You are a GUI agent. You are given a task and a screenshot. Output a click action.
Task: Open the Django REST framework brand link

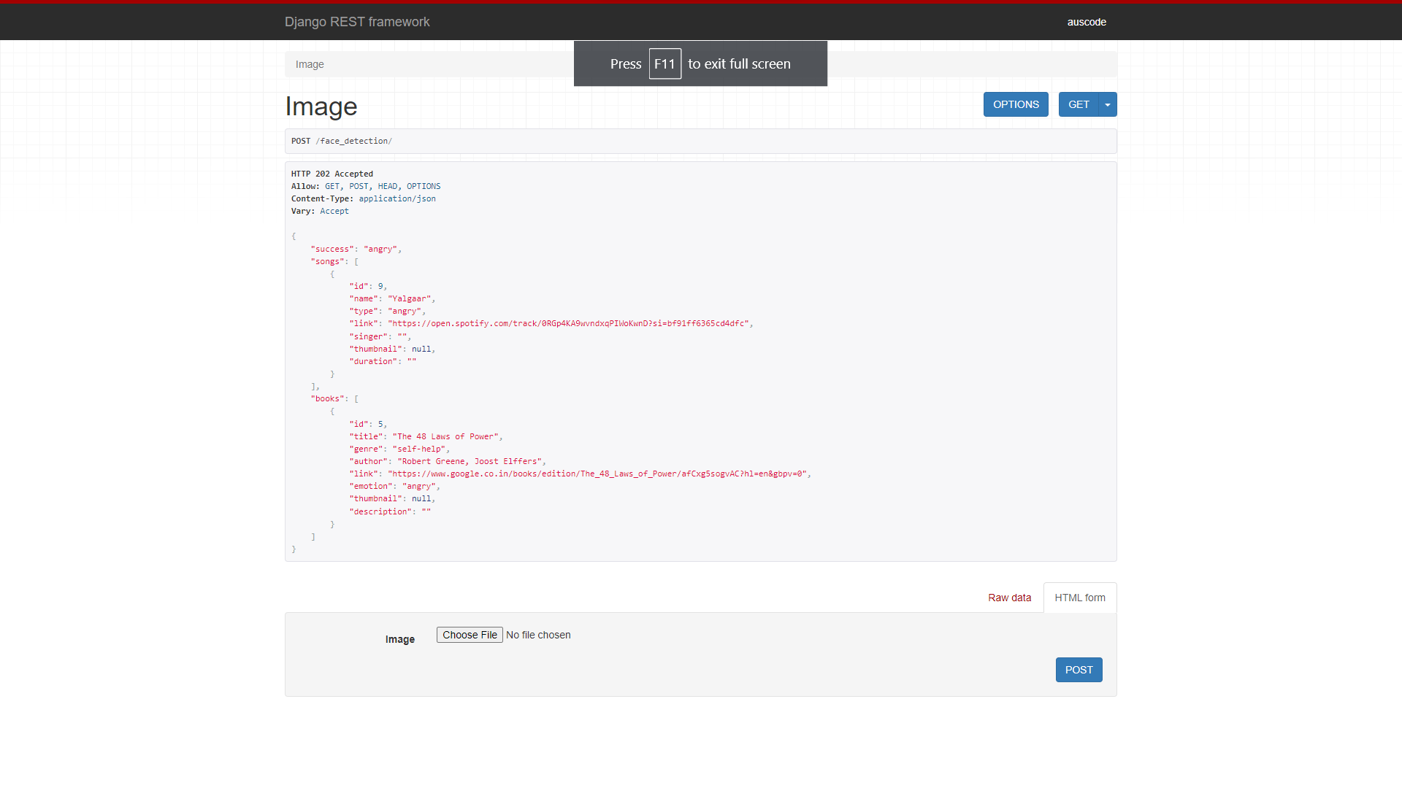[x=357, y=22]
